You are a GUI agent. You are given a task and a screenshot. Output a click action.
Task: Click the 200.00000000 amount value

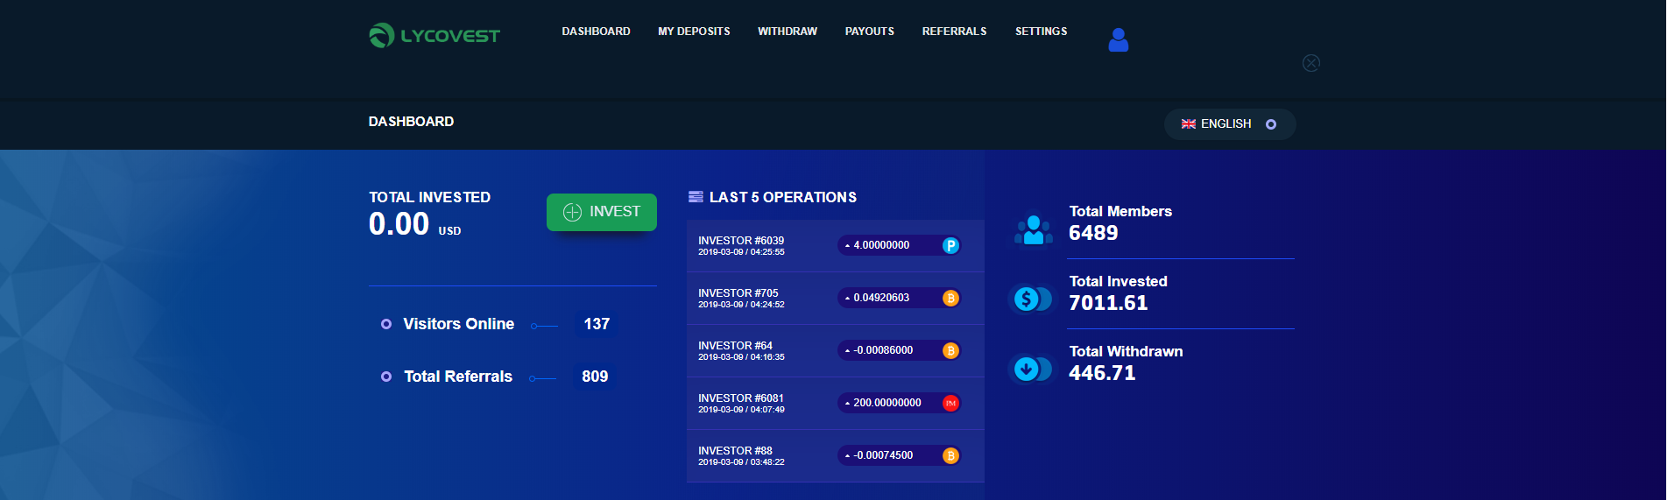887,403
